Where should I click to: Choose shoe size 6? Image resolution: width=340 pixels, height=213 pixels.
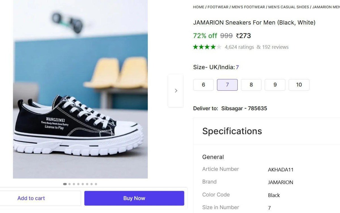point(203,85)
